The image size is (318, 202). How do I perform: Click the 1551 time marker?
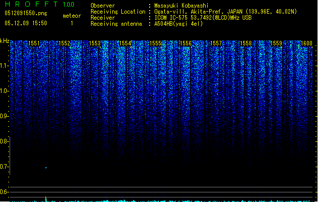34,43
